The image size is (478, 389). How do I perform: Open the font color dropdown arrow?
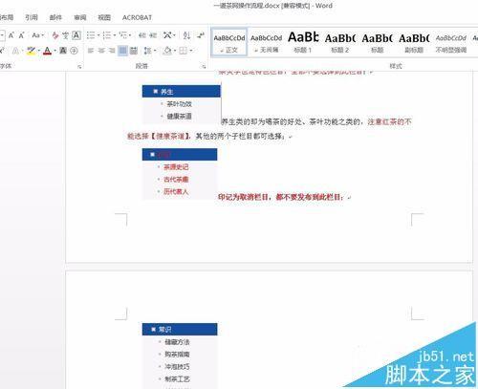pyautogui.click(x=54, y=51)
